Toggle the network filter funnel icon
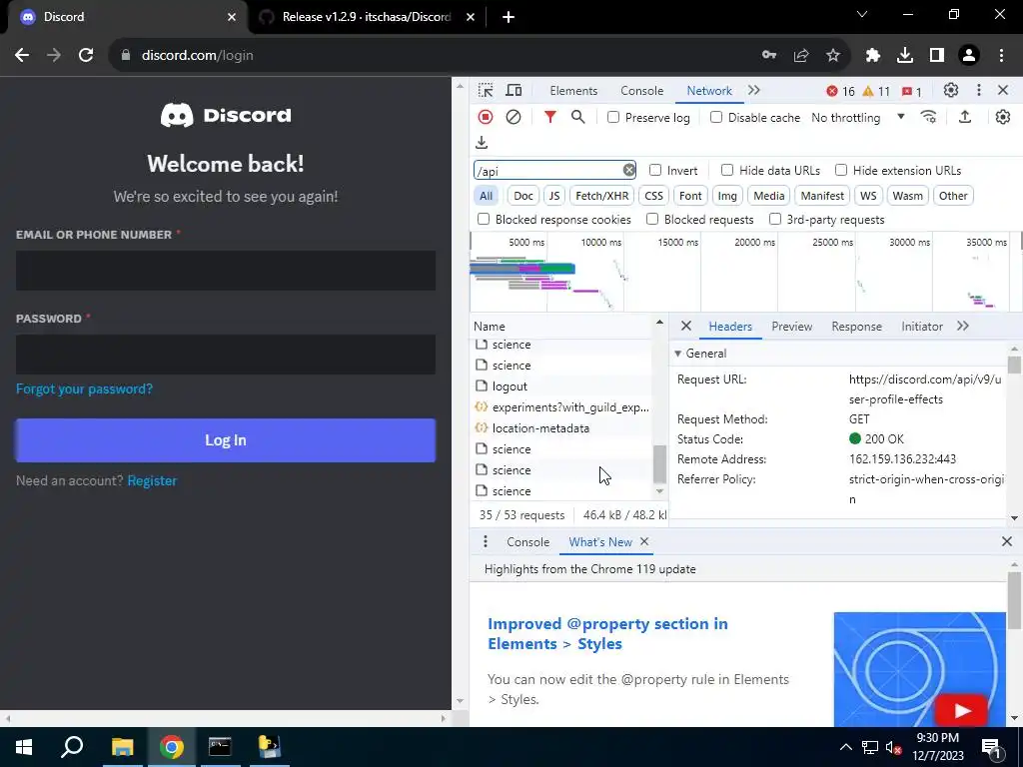1023x767 pixels. coord(550,117)
